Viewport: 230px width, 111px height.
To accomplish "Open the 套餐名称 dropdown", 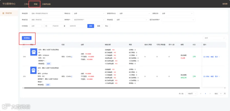I will click(x=177, y=14).
